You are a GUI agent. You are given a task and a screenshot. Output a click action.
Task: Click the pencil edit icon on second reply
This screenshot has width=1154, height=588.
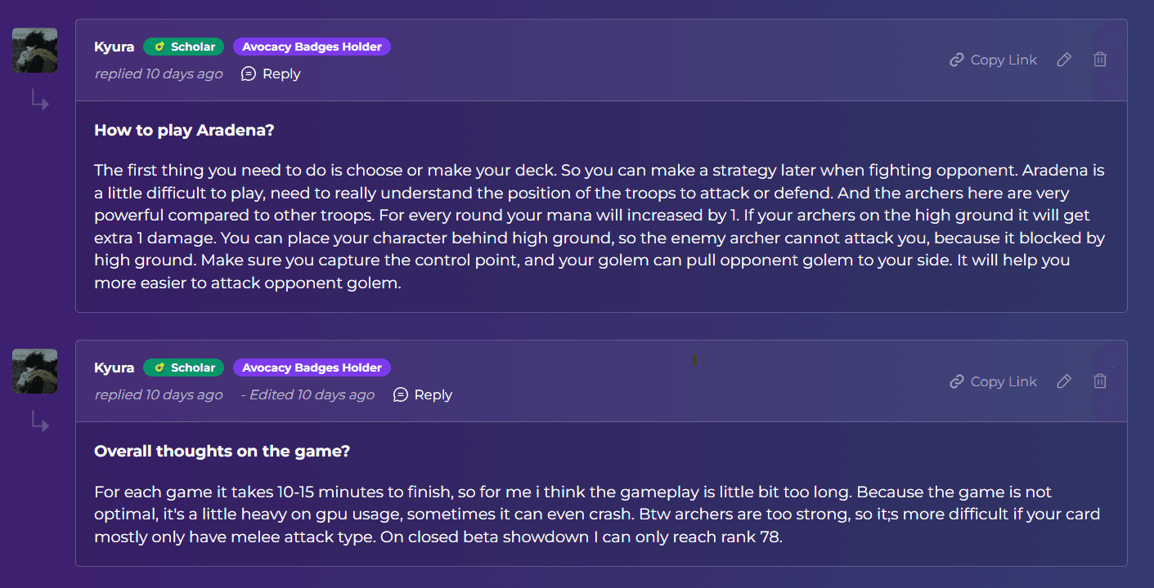click(x=1064, y=381)
